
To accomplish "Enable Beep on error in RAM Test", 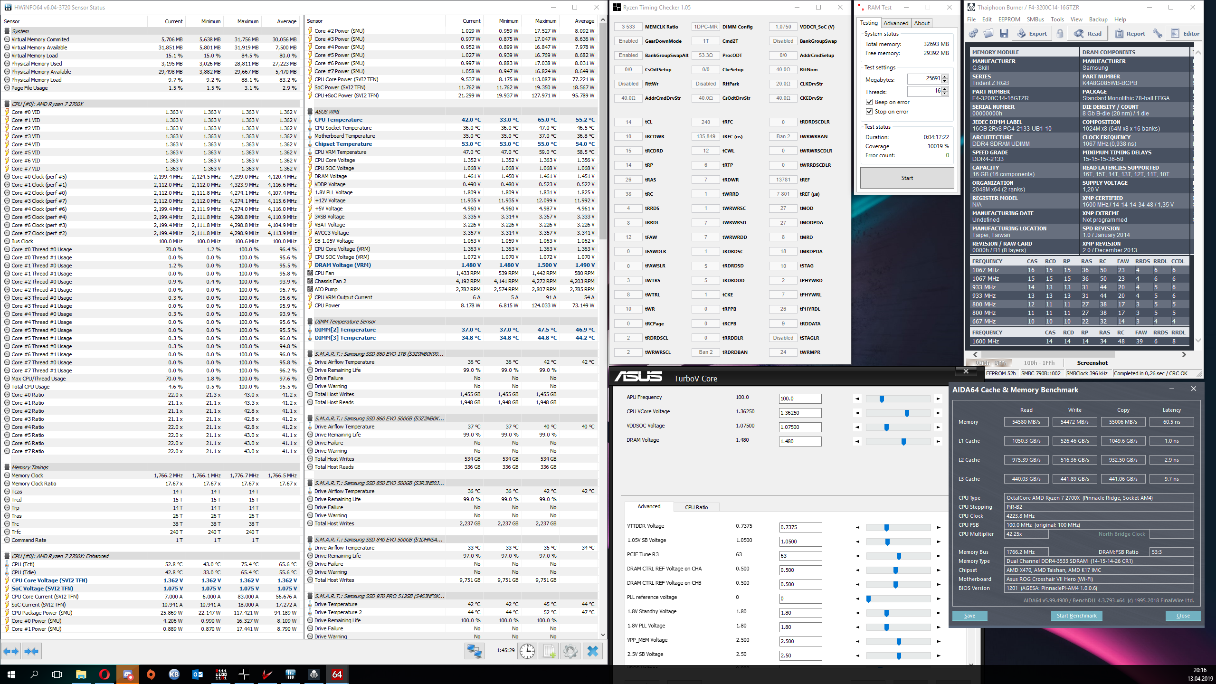I will coord(869,102).
